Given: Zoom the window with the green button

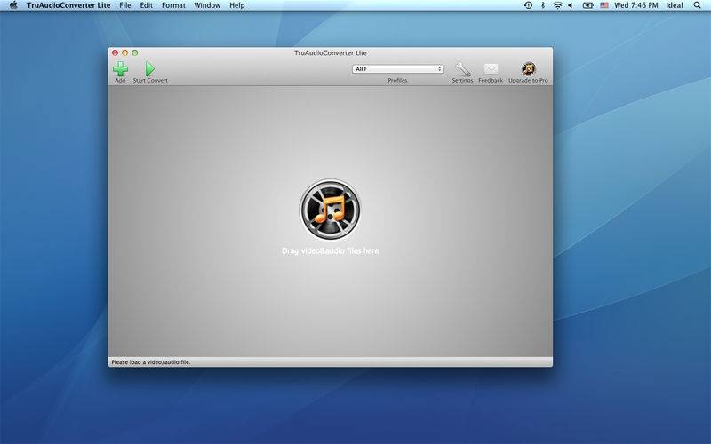Looking at the screenshot, I should 135,52.
